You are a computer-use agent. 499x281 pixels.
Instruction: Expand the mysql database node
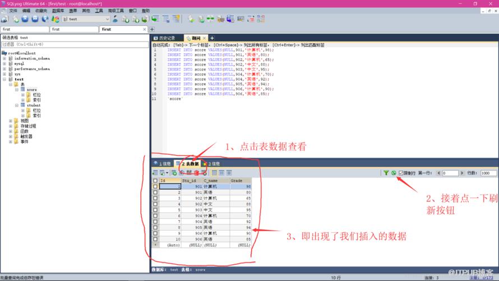pyautogui.click(x=4, y=63)
